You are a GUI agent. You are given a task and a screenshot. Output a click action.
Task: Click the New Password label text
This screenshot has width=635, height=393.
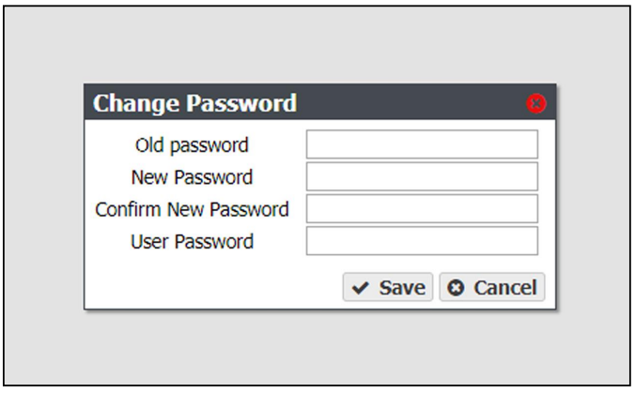point(192,177)
